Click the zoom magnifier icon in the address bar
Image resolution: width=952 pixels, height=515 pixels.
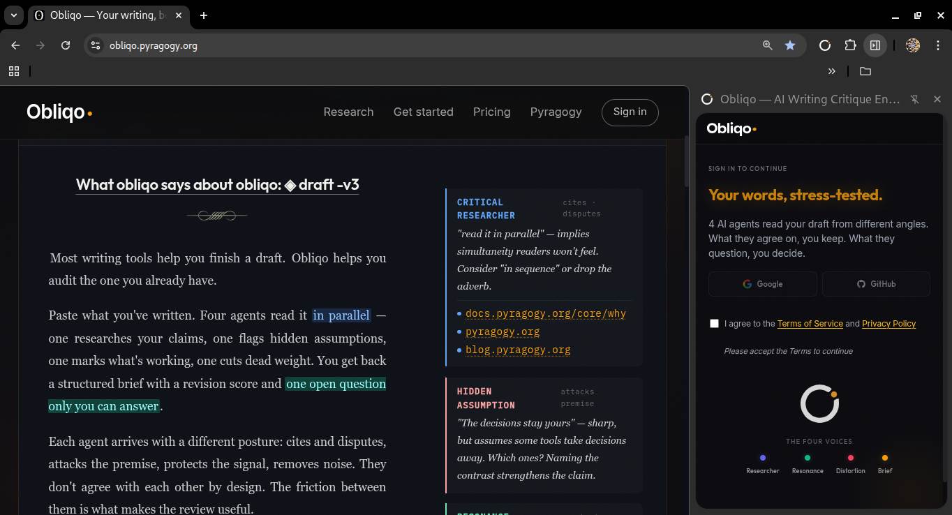point(768,45)
